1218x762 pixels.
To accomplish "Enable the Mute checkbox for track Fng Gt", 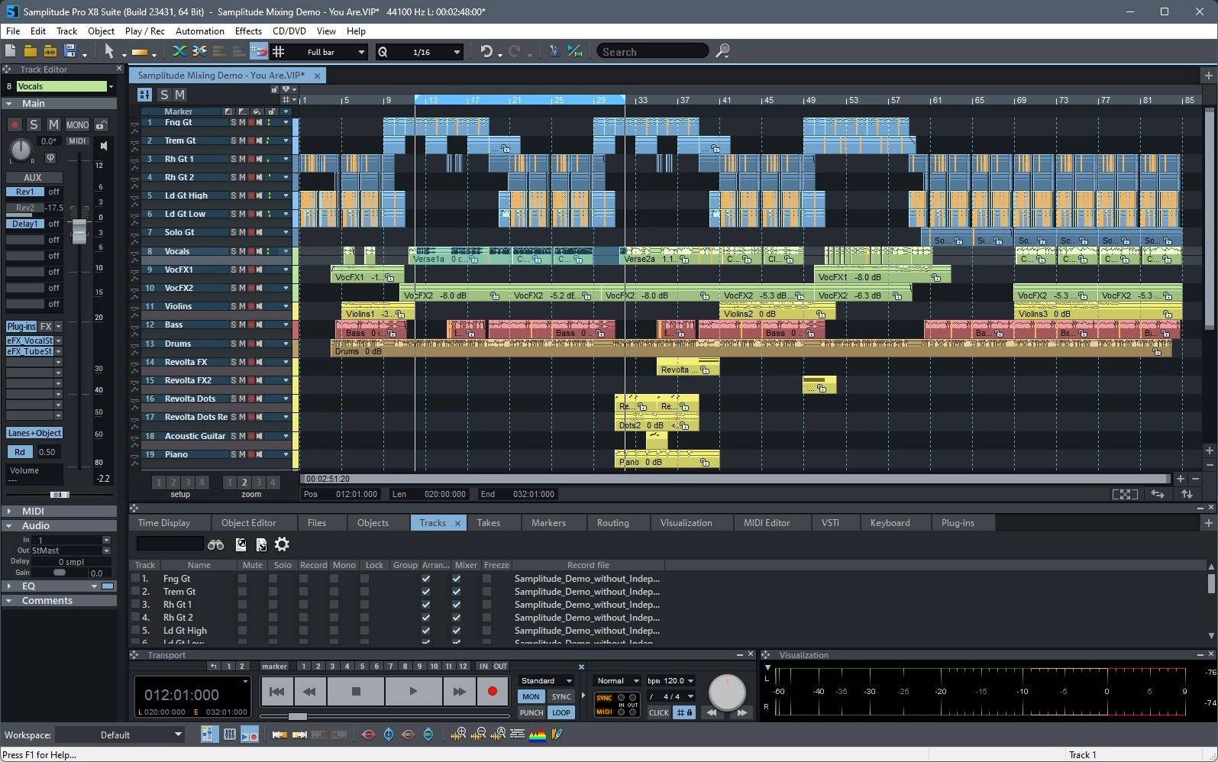I will pos(242,579).
